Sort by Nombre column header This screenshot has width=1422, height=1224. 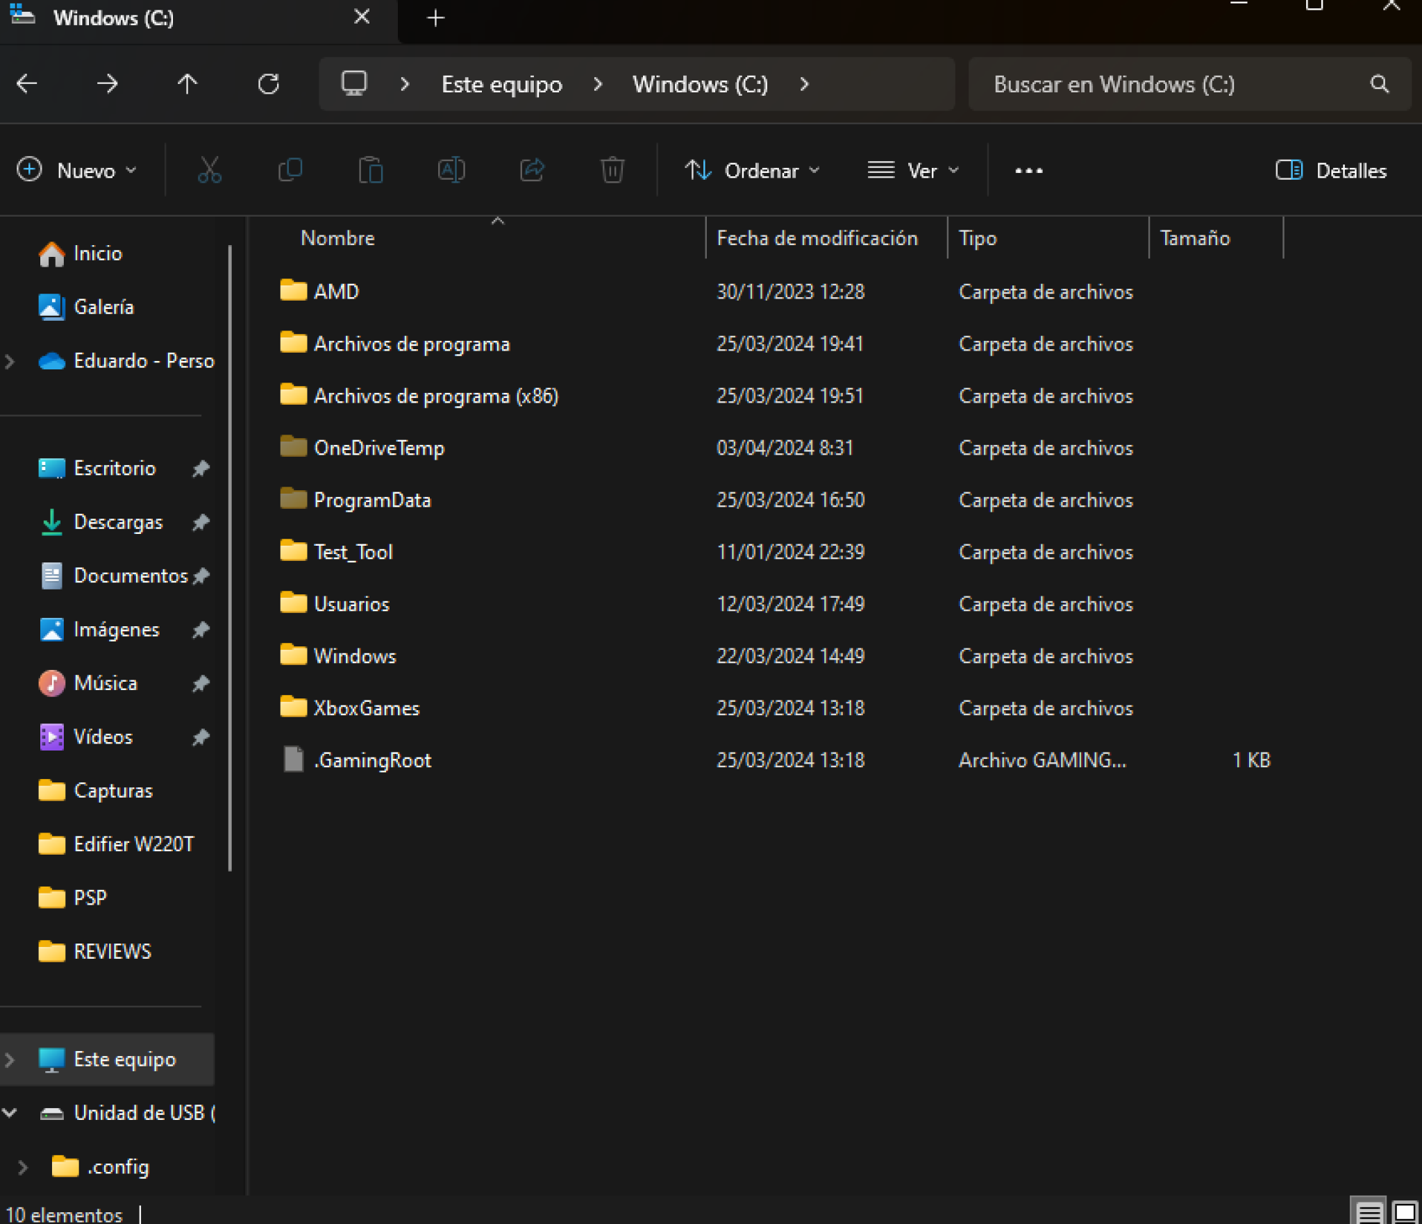point(337,238)
